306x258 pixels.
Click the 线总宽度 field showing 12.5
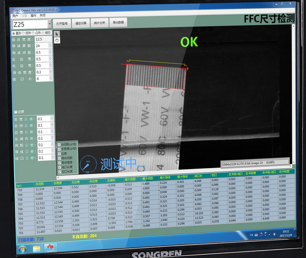click(43, 39)
